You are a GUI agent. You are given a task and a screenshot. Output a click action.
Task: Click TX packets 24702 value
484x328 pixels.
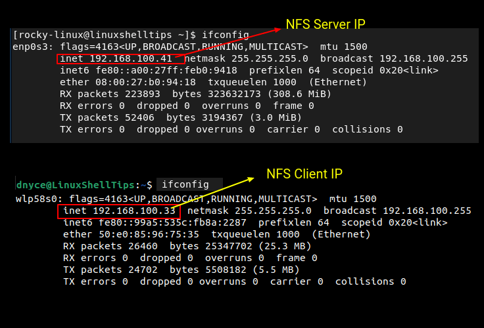pos(110,270)
